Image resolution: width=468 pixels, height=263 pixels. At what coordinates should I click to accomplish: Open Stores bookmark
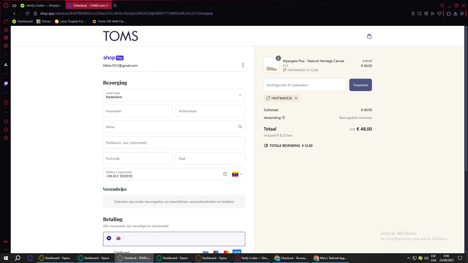(44, 22)
